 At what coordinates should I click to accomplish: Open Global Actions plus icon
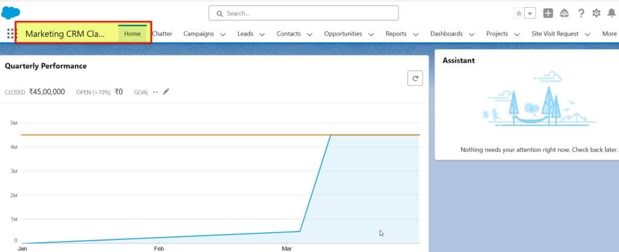click(x=548, y=13)
